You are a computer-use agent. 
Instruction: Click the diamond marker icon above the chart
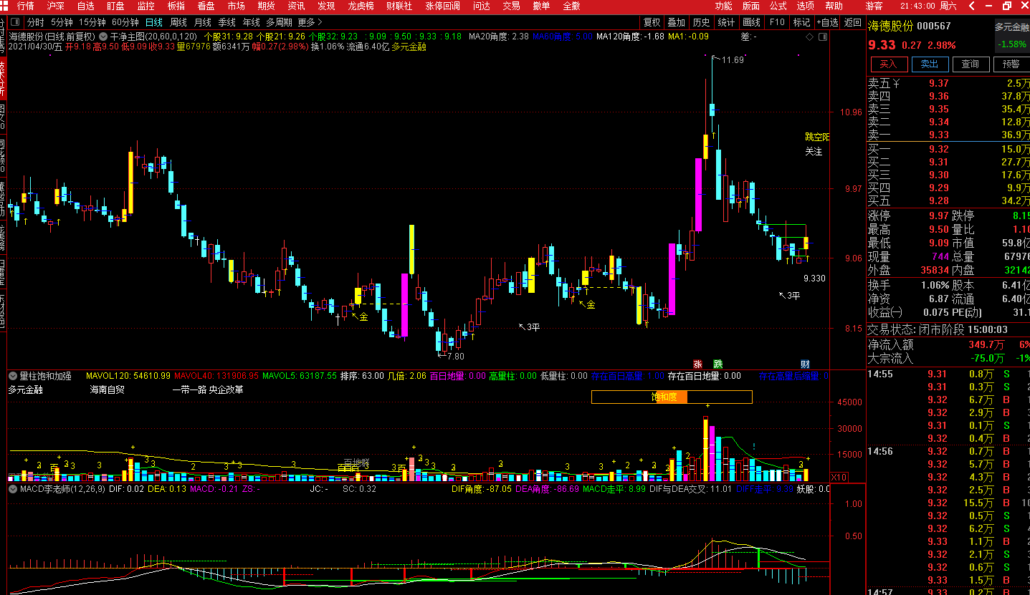[x=809, y=37]
